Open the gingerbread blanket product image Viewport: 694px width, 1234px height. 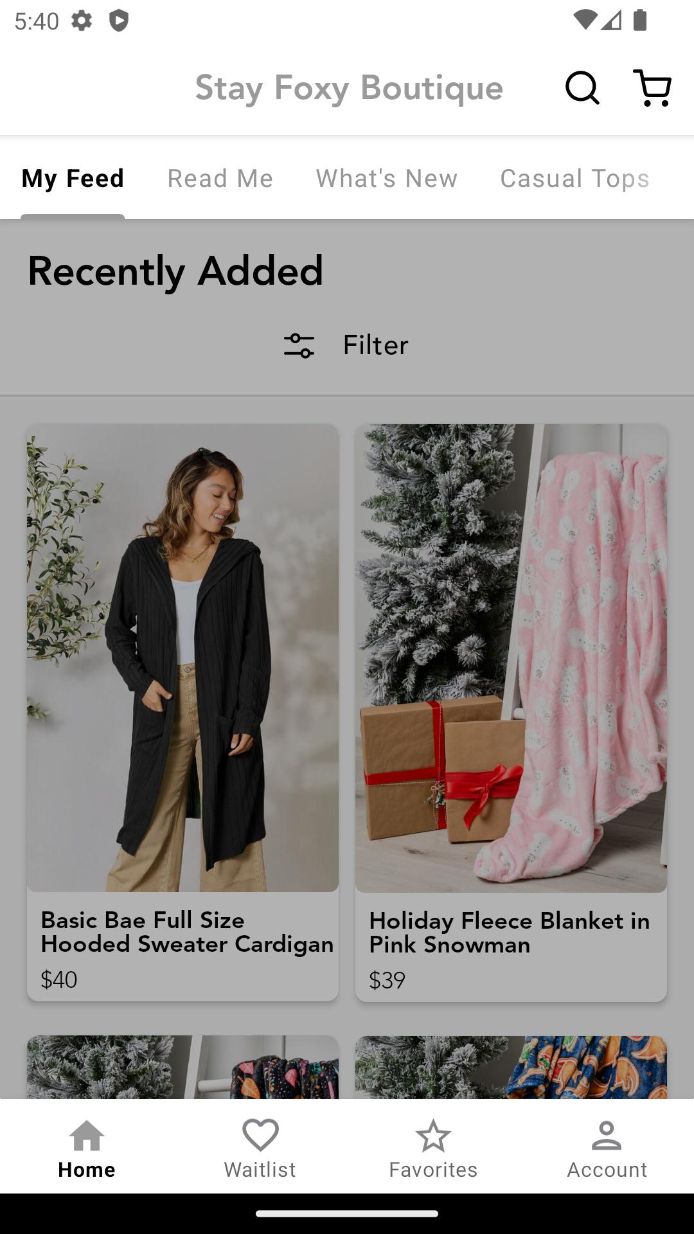(x=511, y=1067)
